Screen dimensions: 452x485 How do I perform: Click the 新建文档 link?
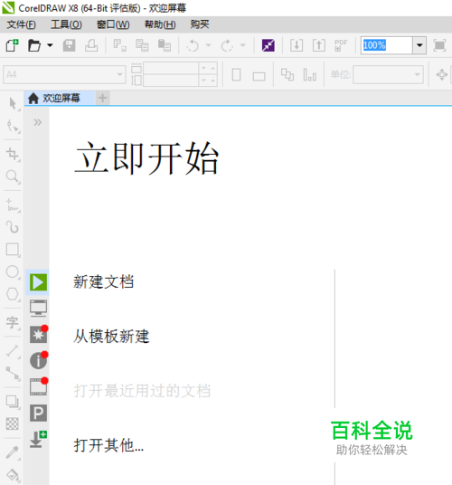103,281
